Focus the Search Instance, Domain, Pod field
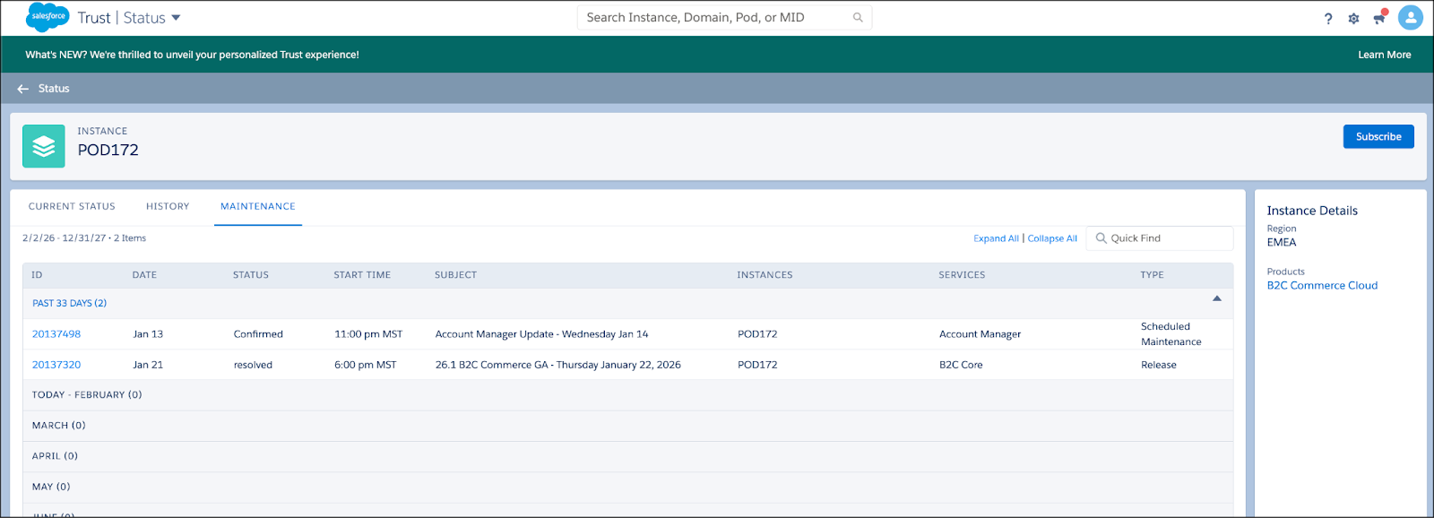Screen dimensions: 1434x518 pos(724,17)
